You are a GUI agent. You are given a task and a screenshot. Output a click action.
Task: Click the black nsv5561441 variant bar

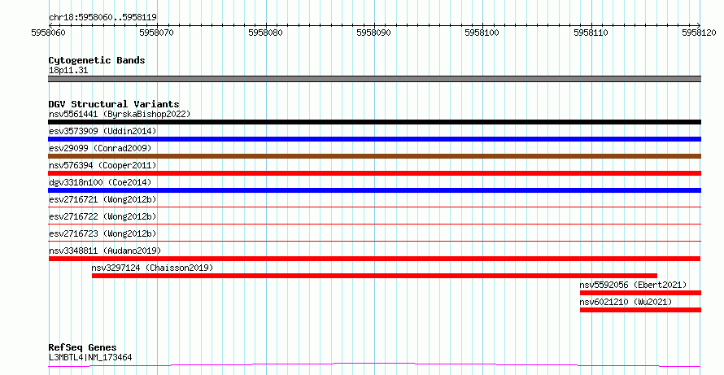coord(374,122)
